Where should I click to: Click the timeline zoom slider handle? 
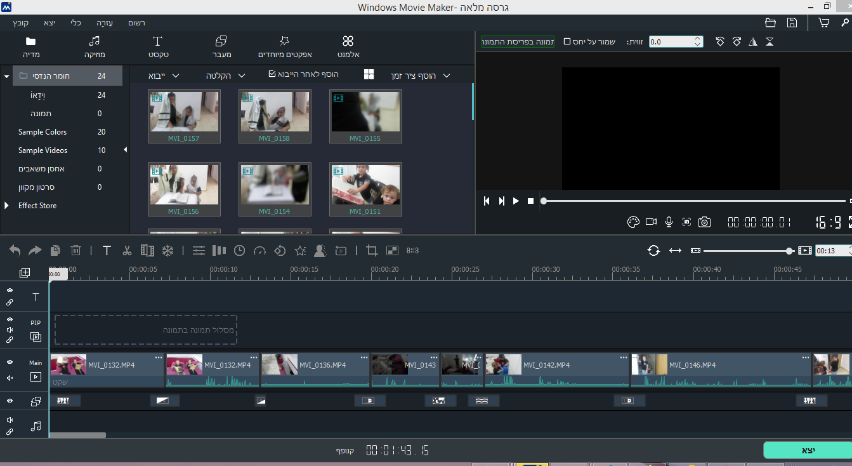(789, 251)
